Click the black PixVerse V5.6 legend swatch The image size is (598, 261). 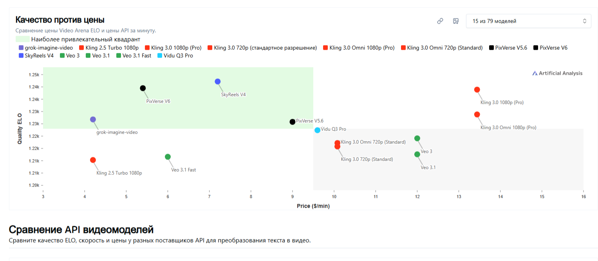click(x=491, y=48)
